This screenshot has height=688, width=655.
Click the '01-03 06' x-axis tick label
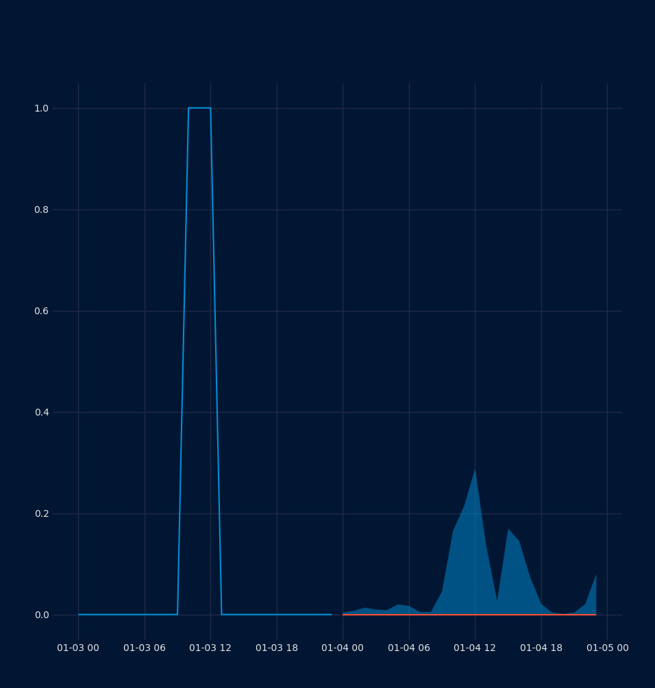(145, 648)
